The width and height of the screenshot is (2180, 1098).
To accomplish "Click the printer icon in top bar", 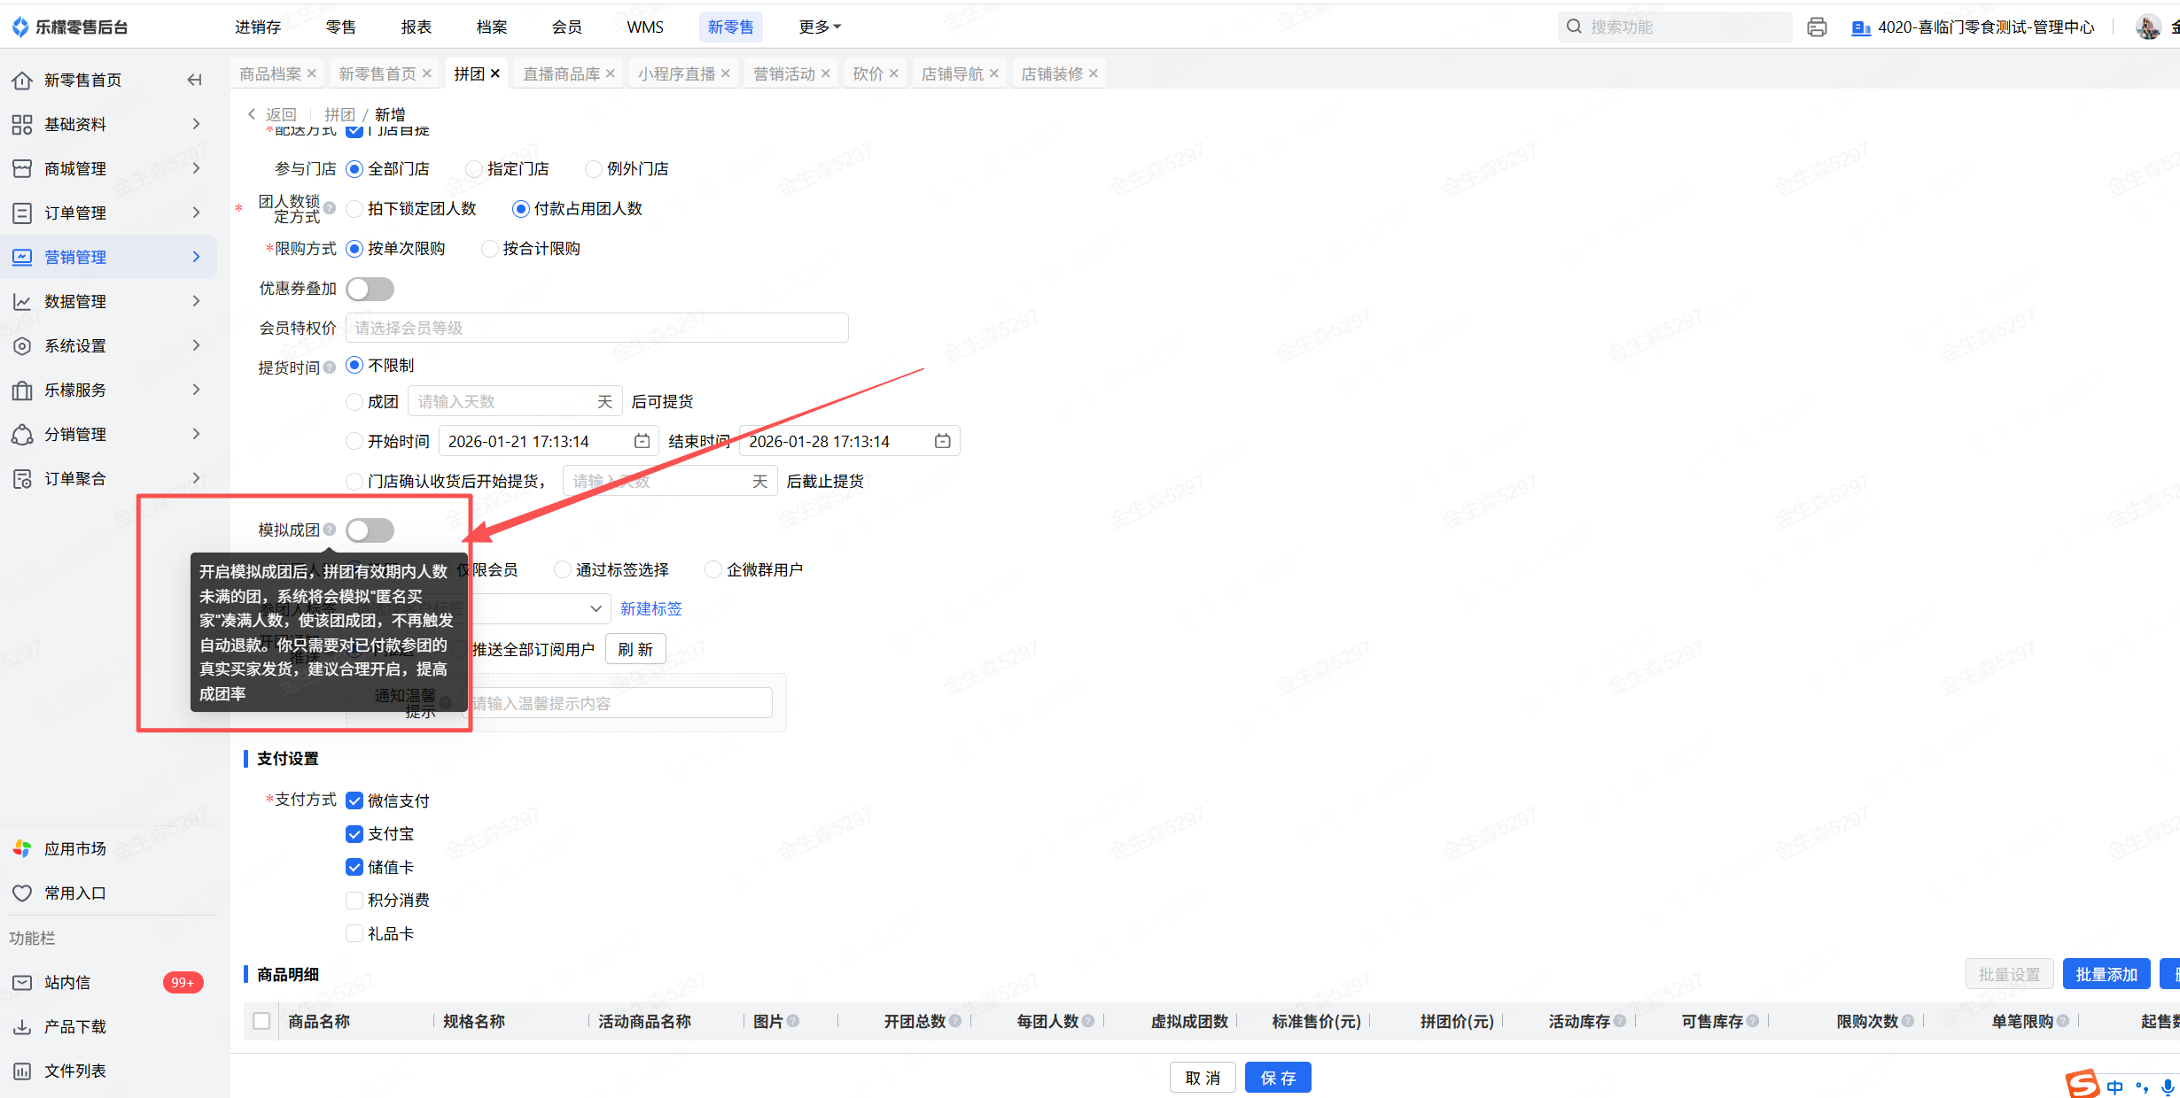I will click(1817, 27).
